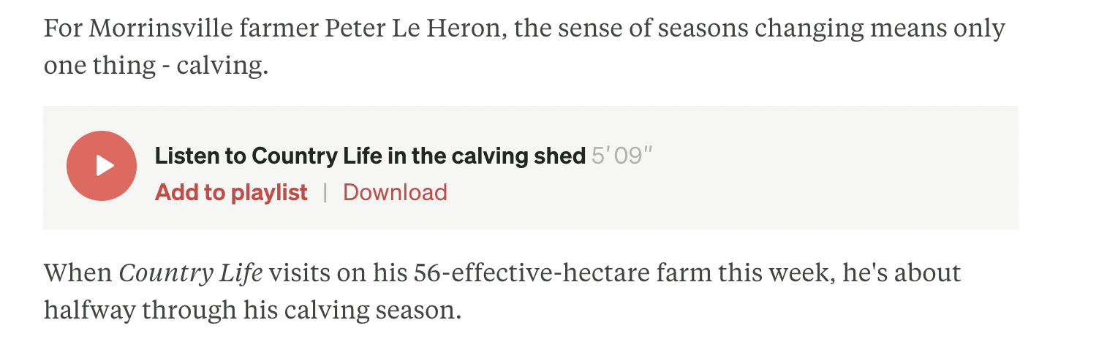Play the Country Life calving shed audio
1107x339 pixels.
click(x=102, y=166)
